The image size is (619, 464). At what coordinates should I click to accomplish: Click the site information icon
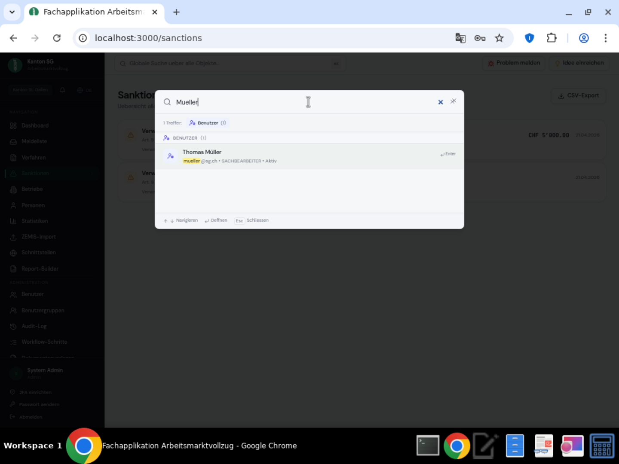click(x=83, y=38)
